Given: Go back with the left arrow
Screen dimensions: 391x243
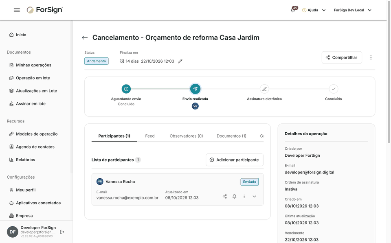Looking at the screenshot, I should pos(85,37).
